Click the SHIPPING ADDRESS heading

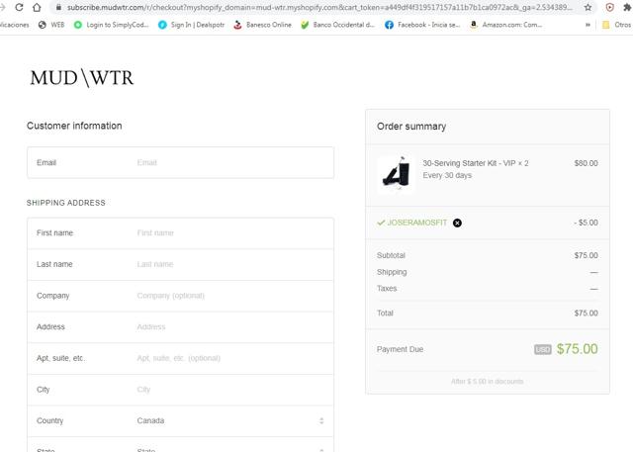pos(66,203)
